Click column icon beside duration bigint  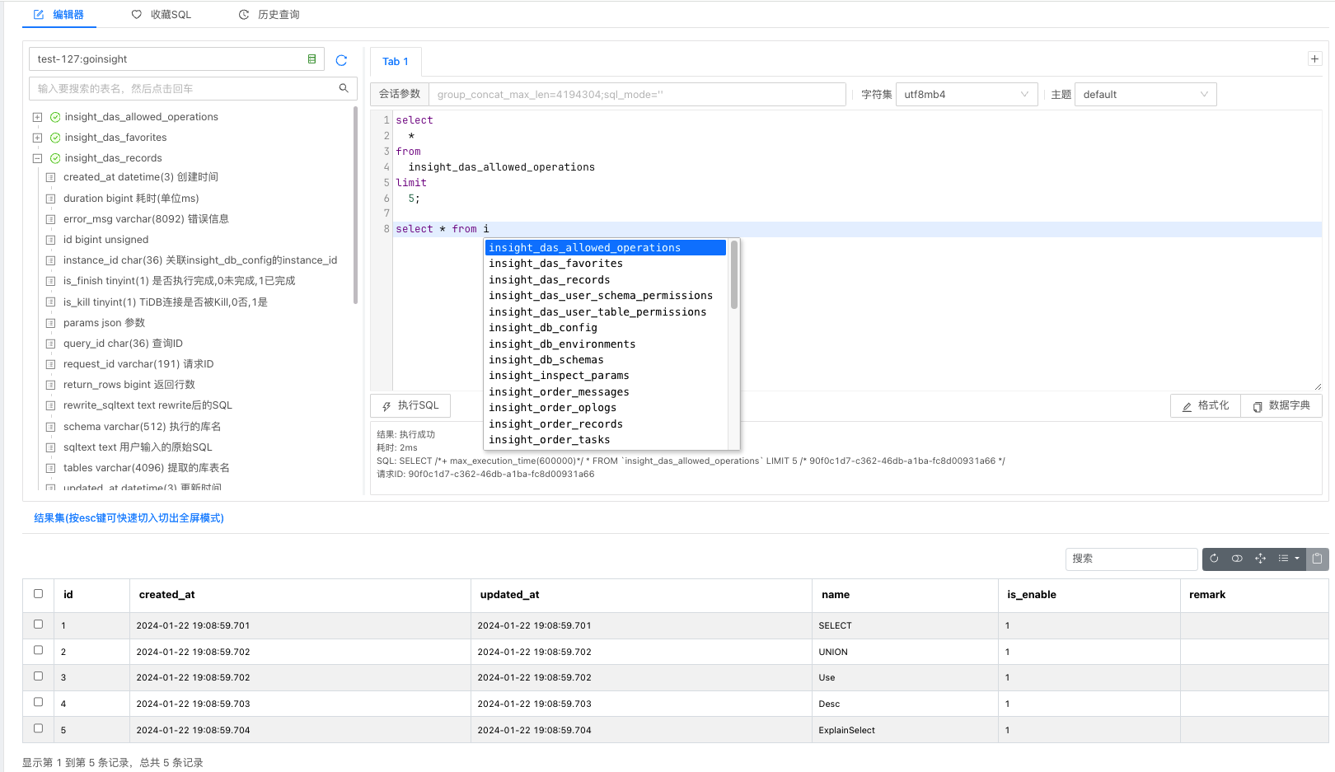[50, 199]
